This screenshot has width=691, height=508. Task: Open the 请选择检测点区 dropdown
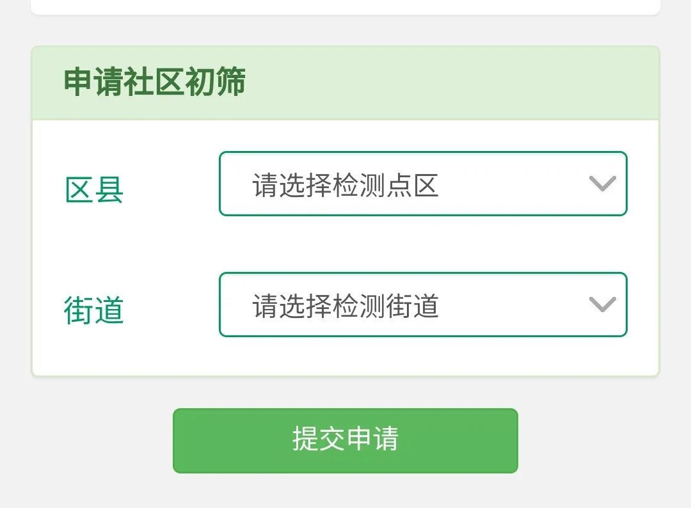click(423, 184)
